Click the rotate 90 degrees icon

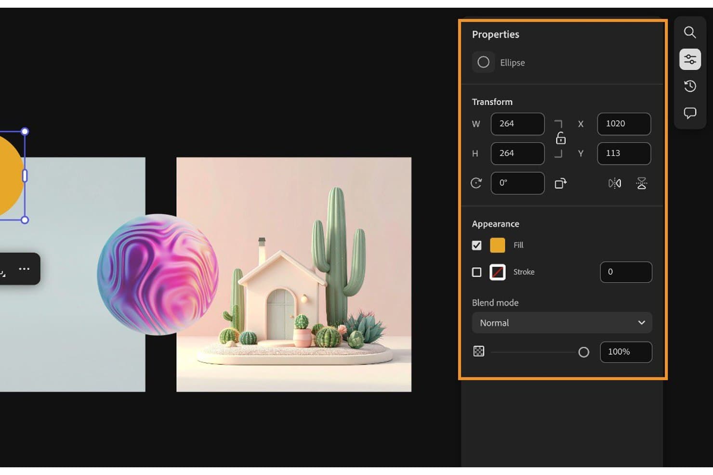(x=560, y=183)
